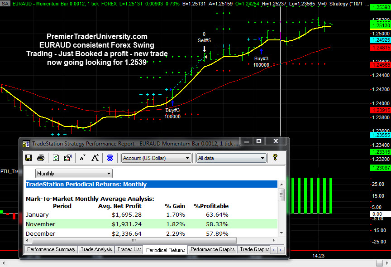This screenshot has width=391, height=267.
Task: Open the Trade Graphs tab
Action: coord(254,249)
